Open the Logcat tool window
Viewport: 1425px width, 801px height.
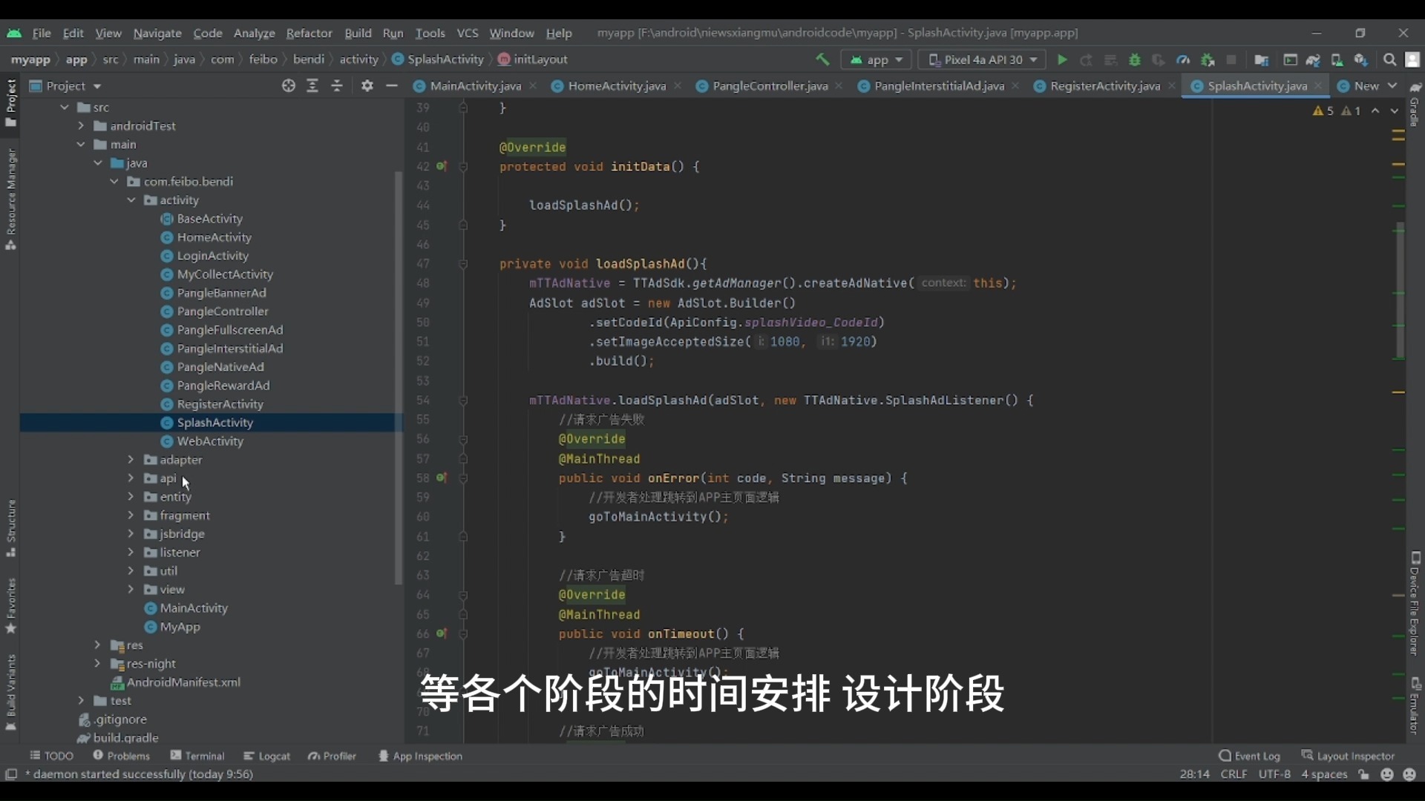pyautogui.click(x=267, y=756)
